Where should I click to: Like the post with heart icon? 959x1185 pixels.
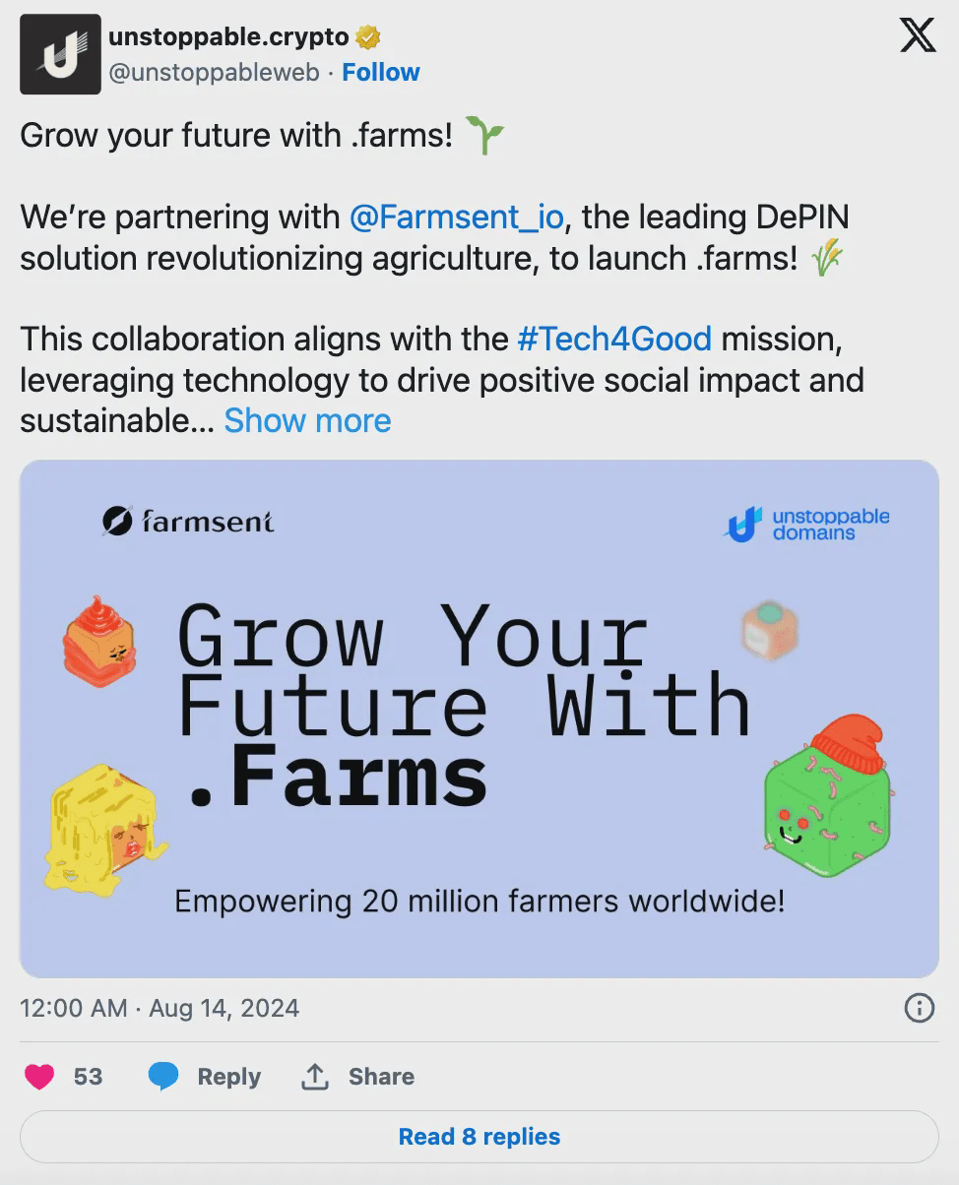39,1077
